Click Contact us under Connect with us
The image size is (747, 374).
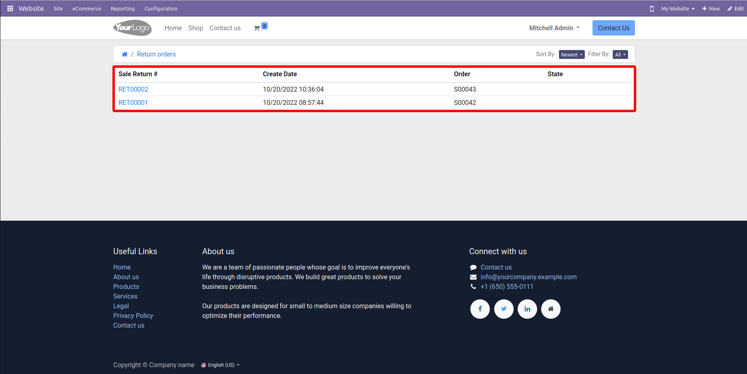pyautogui.click(x=496, y=267)
